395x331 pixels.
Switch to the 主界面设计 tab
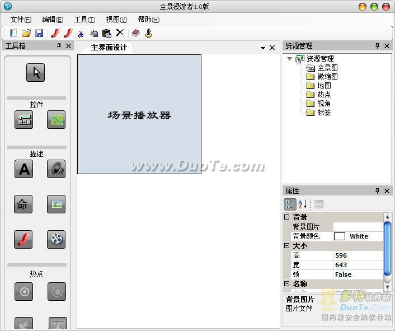[109, 48]
